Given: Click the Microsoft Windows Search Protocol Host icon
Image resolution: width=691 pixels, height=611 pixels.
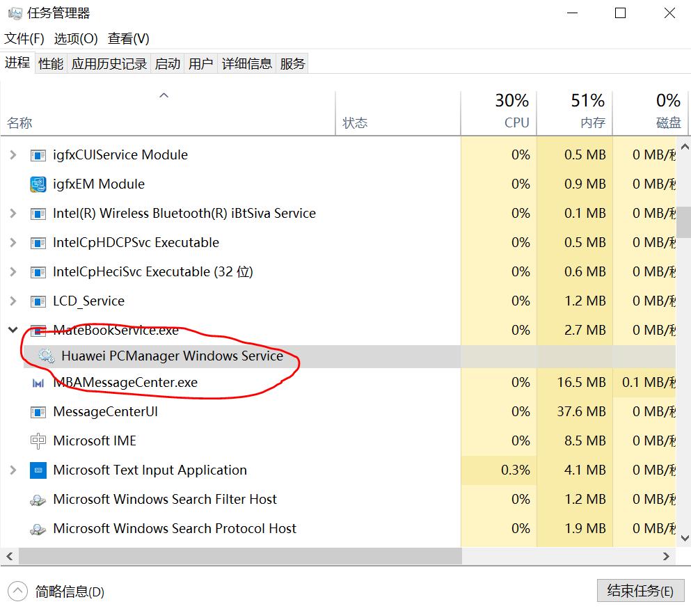Looking at the screenshot, I should (x=38, y=529).
